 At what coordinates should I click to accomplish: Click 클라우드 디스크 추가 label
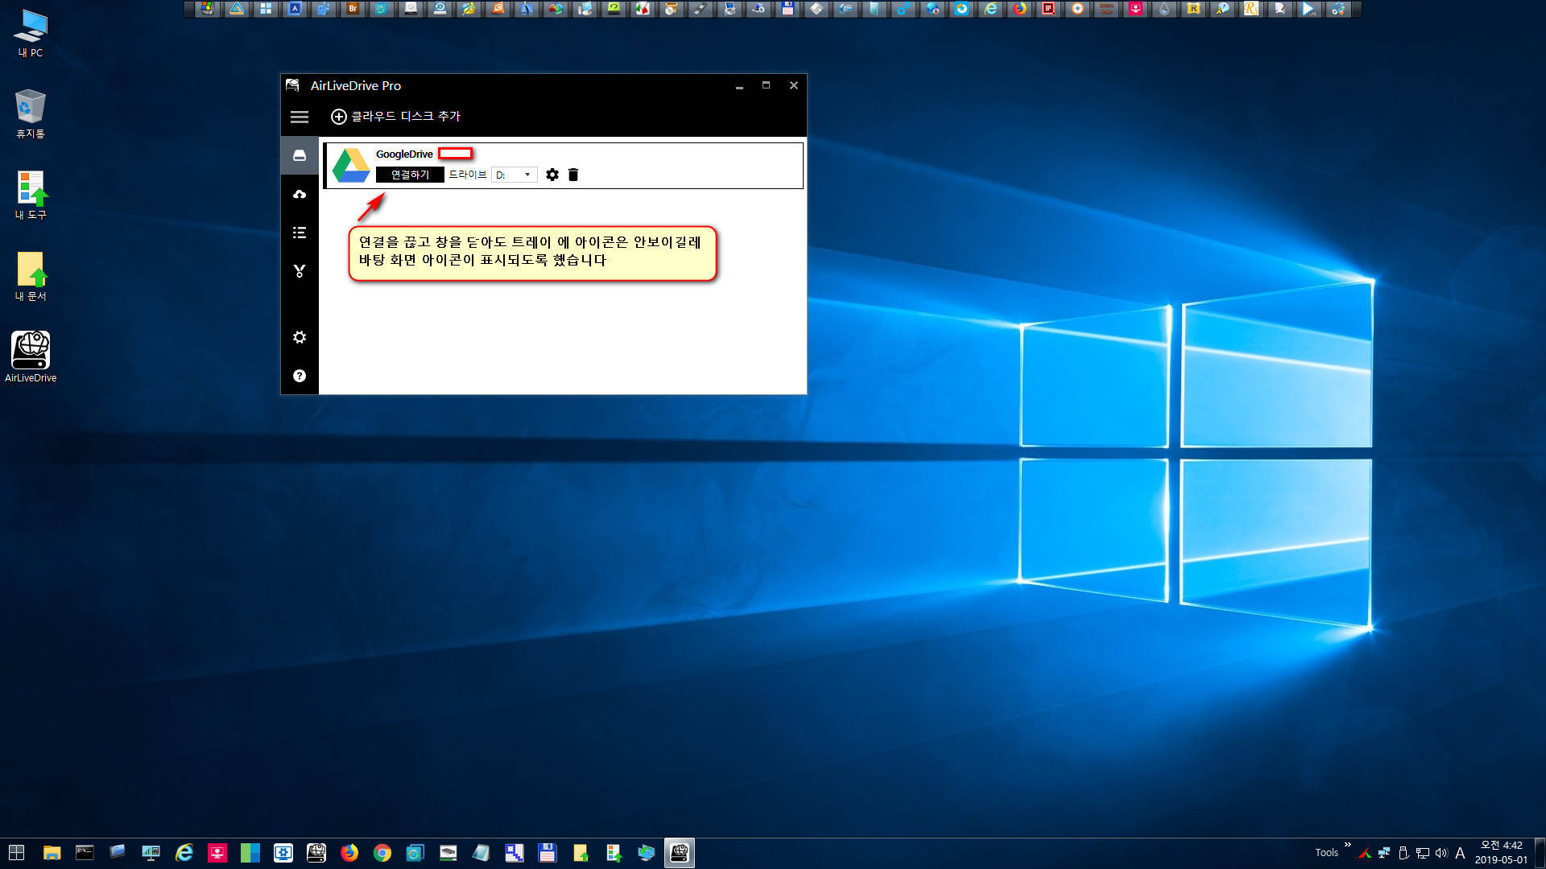(x=406, y=116)
